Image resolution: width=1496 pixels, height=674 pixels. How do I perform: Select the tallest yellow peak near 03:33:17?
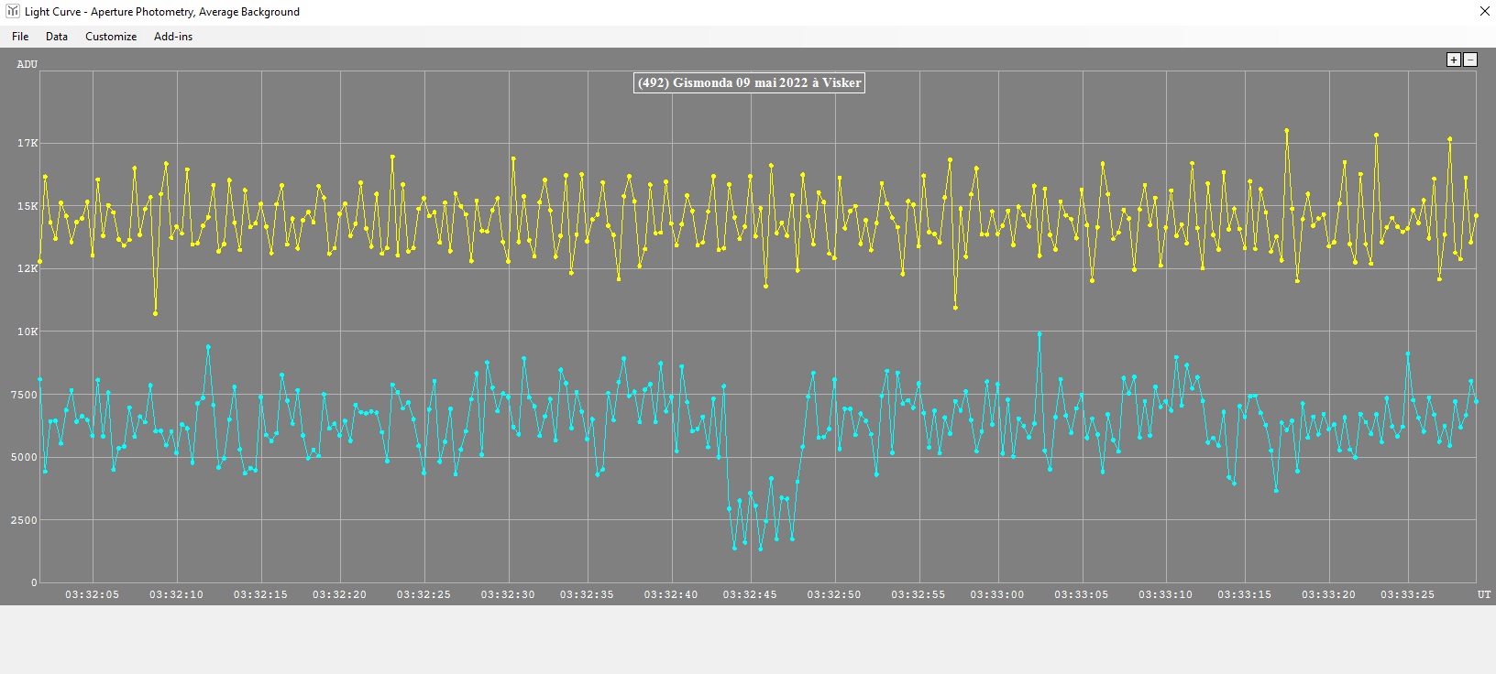coord(1287,131)
